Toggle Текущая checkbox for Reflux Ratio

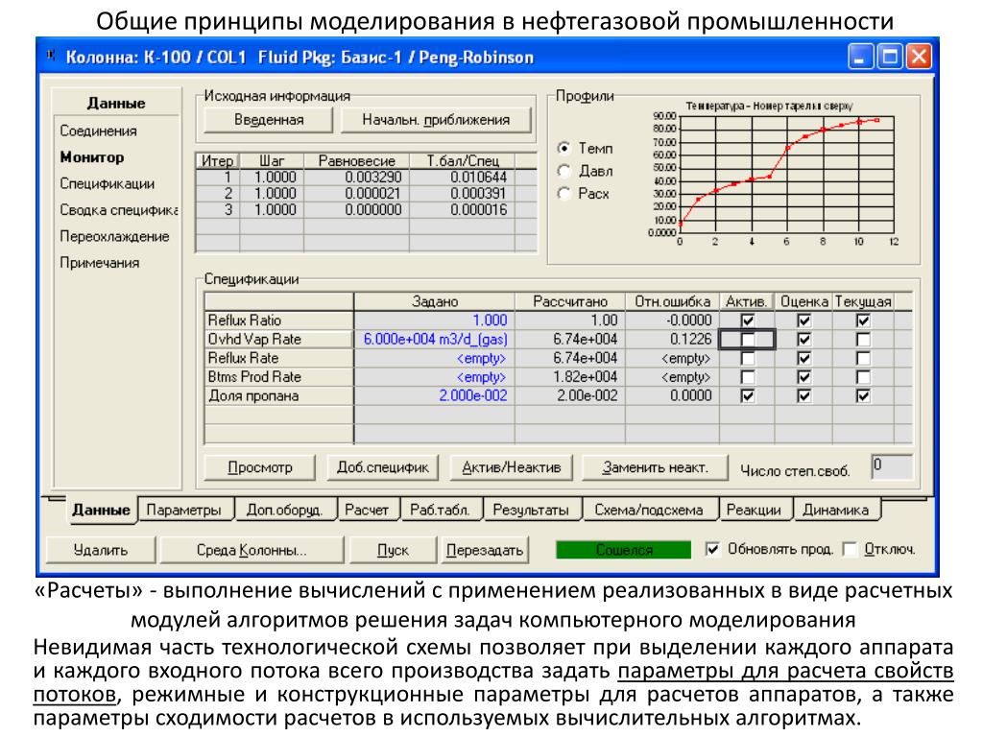[x=863, y=321]
